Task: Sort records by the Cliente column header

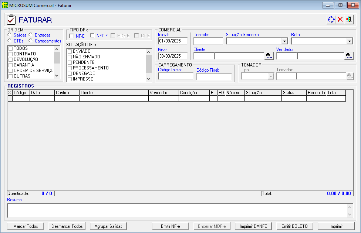Action: (114, 93)
